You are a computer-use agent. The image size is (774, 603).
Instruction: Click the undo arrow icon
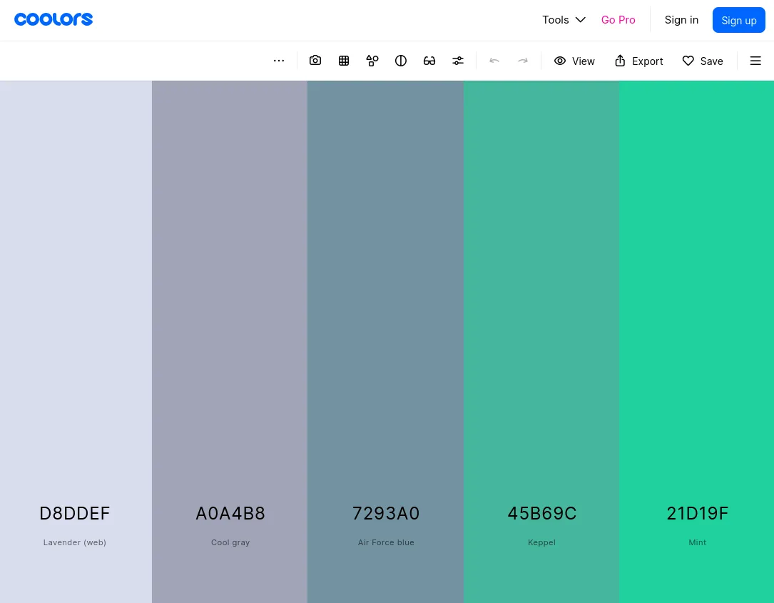point(494,61)
